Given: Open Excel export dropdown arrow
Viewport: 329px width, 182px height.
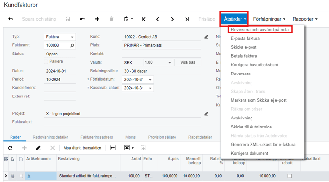Looking at the screenshot, I should coord(132,148).
